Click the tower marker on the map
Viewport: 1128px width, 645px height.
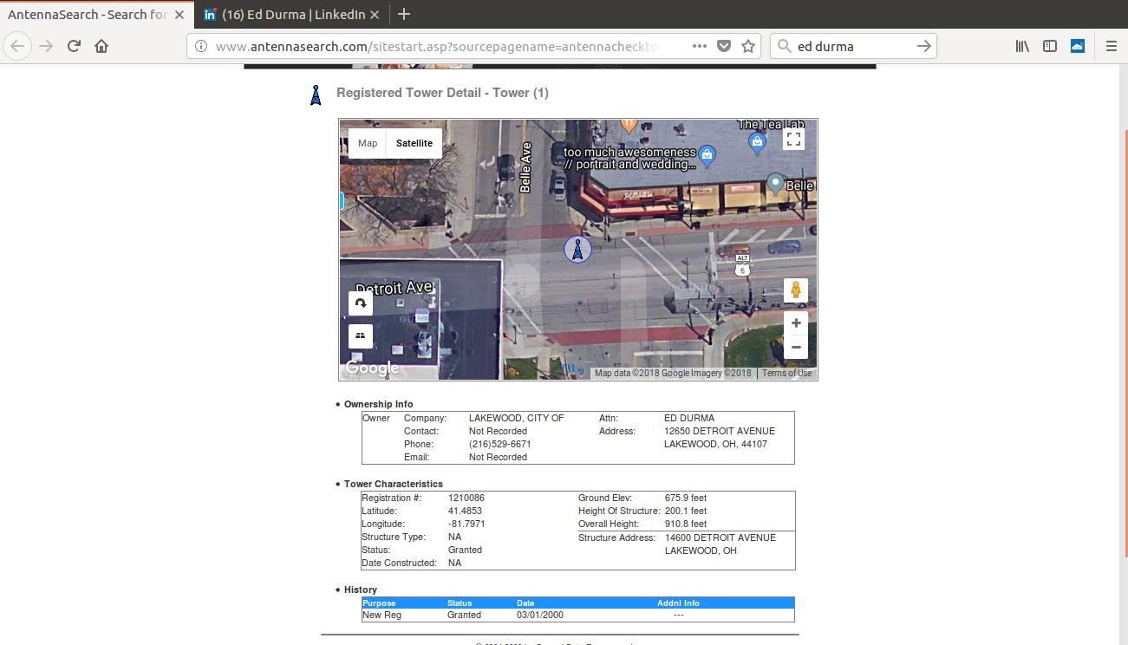[x=577, y=250]
